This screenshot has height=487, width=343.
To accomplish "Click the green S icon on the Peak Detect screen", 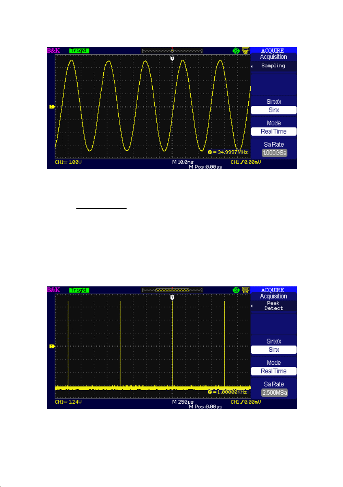I will pyautogui.click(x=236, y=290).
